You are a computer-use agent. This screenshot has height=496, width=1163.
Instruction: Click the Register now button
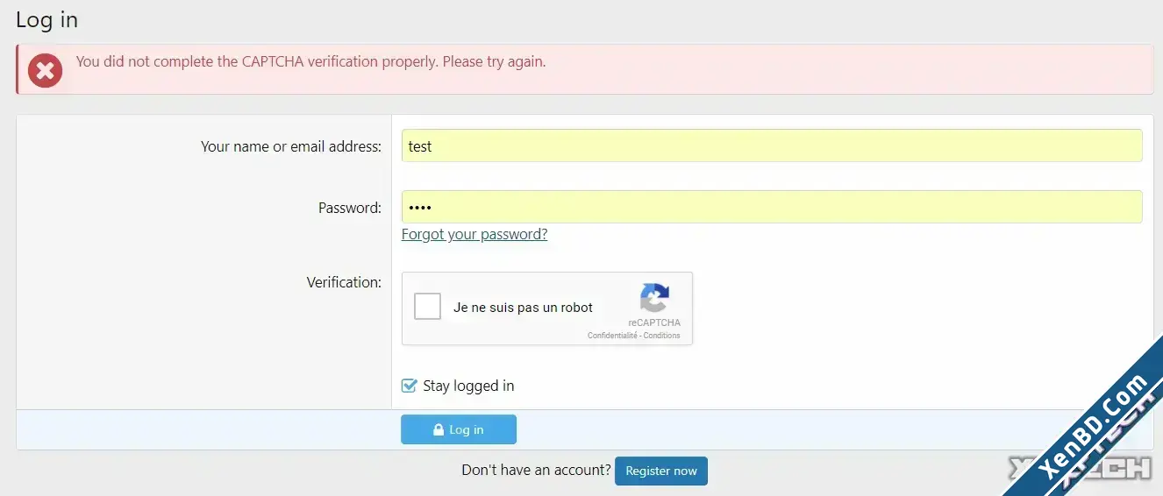click(661, 471)
